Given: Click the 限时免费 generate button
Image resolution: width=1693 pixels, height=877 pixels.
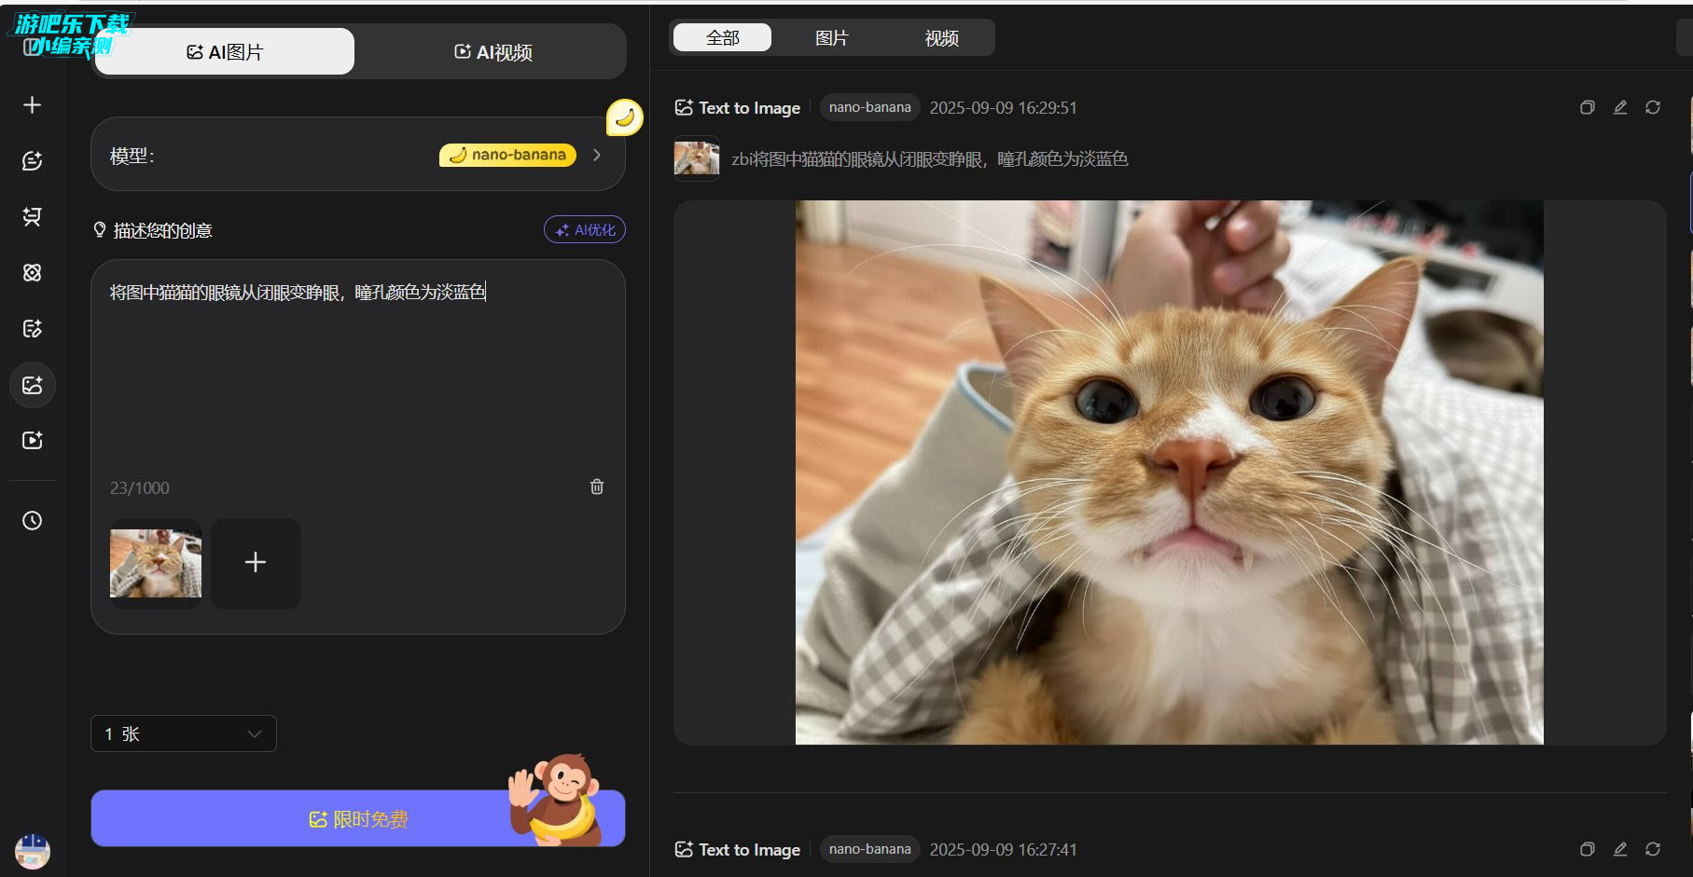Looking at the screenshot, I should (x=358, y=818).
